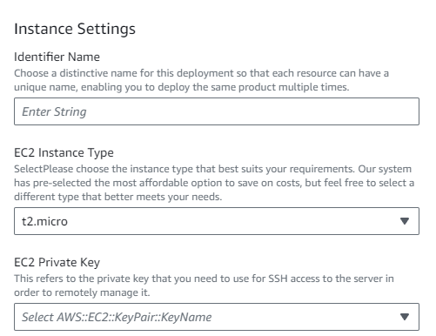Click the Identifier Name label
Image resolution: width=436 pixels, height=336 pixels.
(57, 57)
